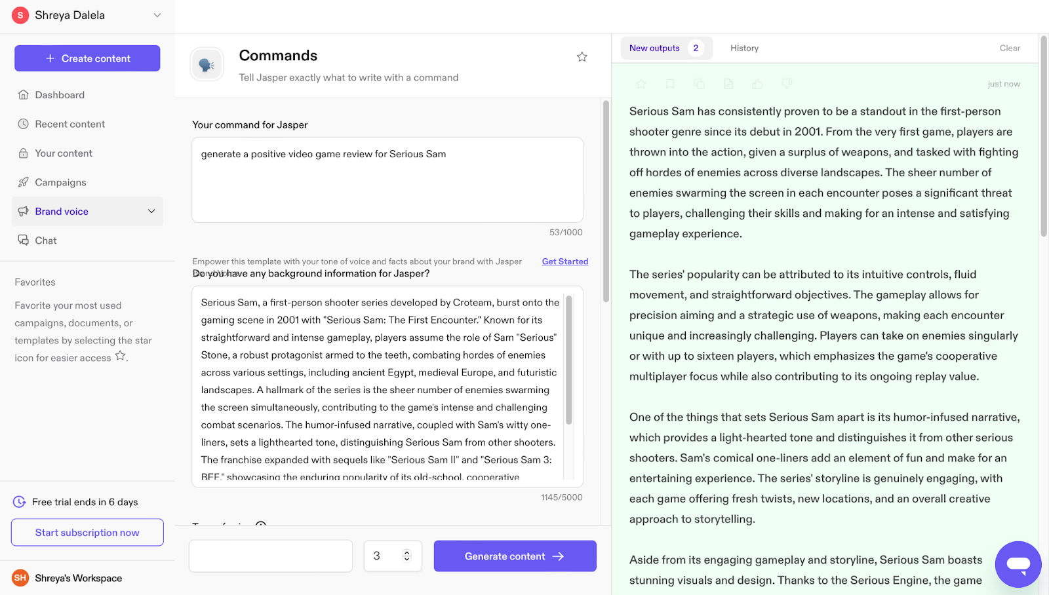Viewport: 1049px width, 595px height.
Task: Click the 53/1000 character counter
Action: click(566, 232)
